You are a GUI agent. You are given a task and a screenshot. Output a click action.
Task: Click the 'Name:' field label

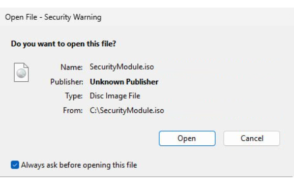pyautogui.click(x=72, y=67)
